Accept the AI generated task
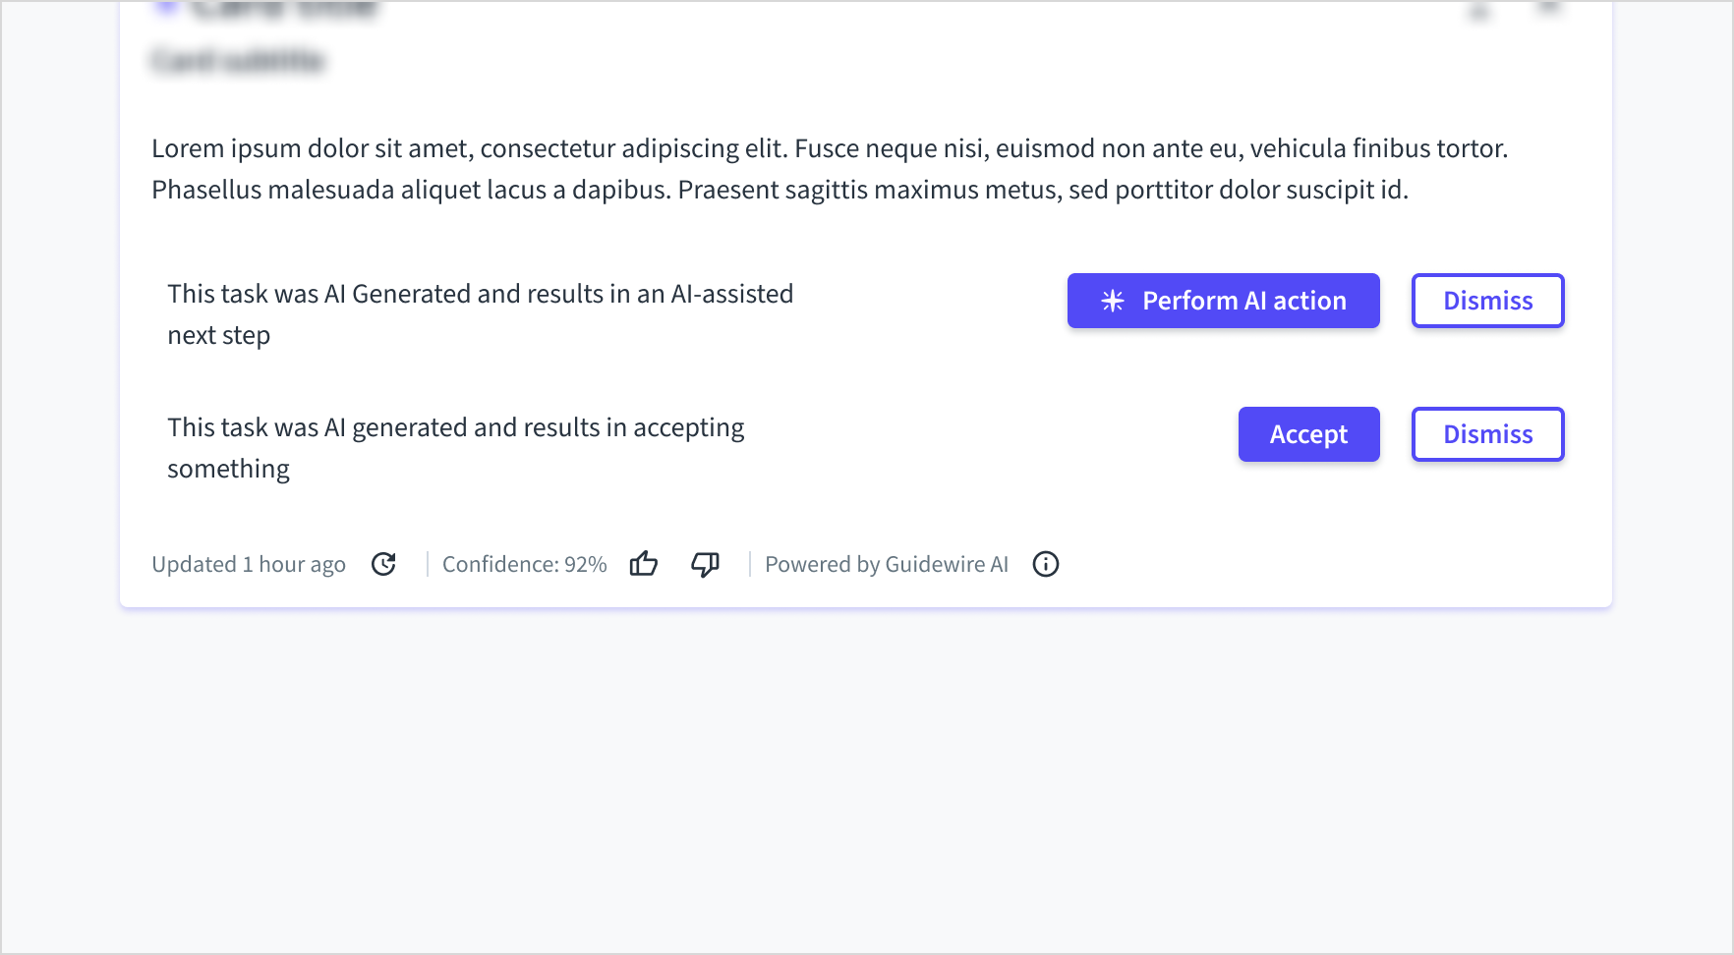 1309,434
